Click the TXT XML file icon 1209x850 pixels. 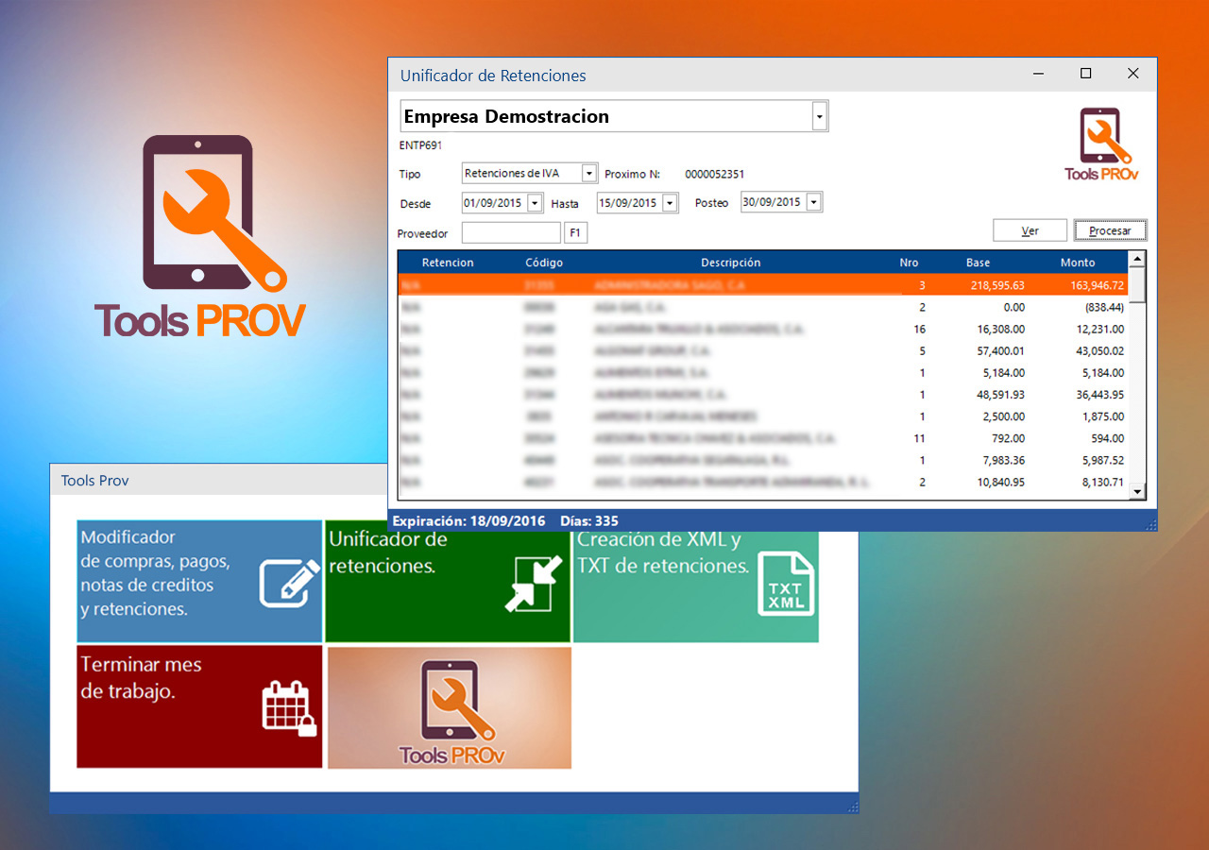point(785,585)
